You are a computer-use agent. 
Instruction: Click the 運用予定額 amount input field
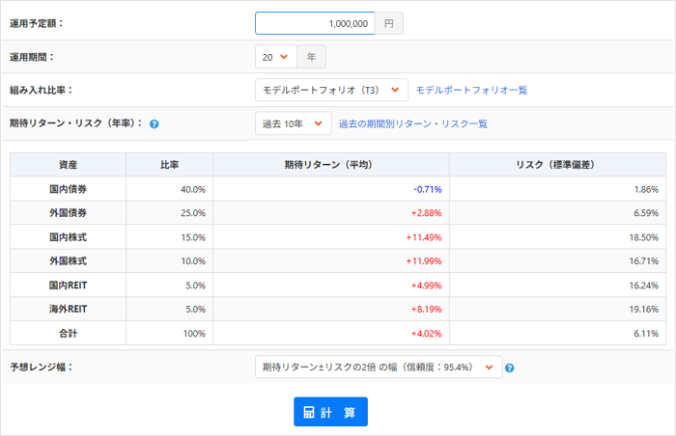314,23
